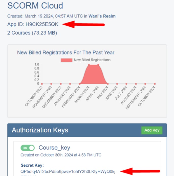This screenshot has width=174, height=176.
Task: Open the Wani's Realm link
Action: point(102,16)
